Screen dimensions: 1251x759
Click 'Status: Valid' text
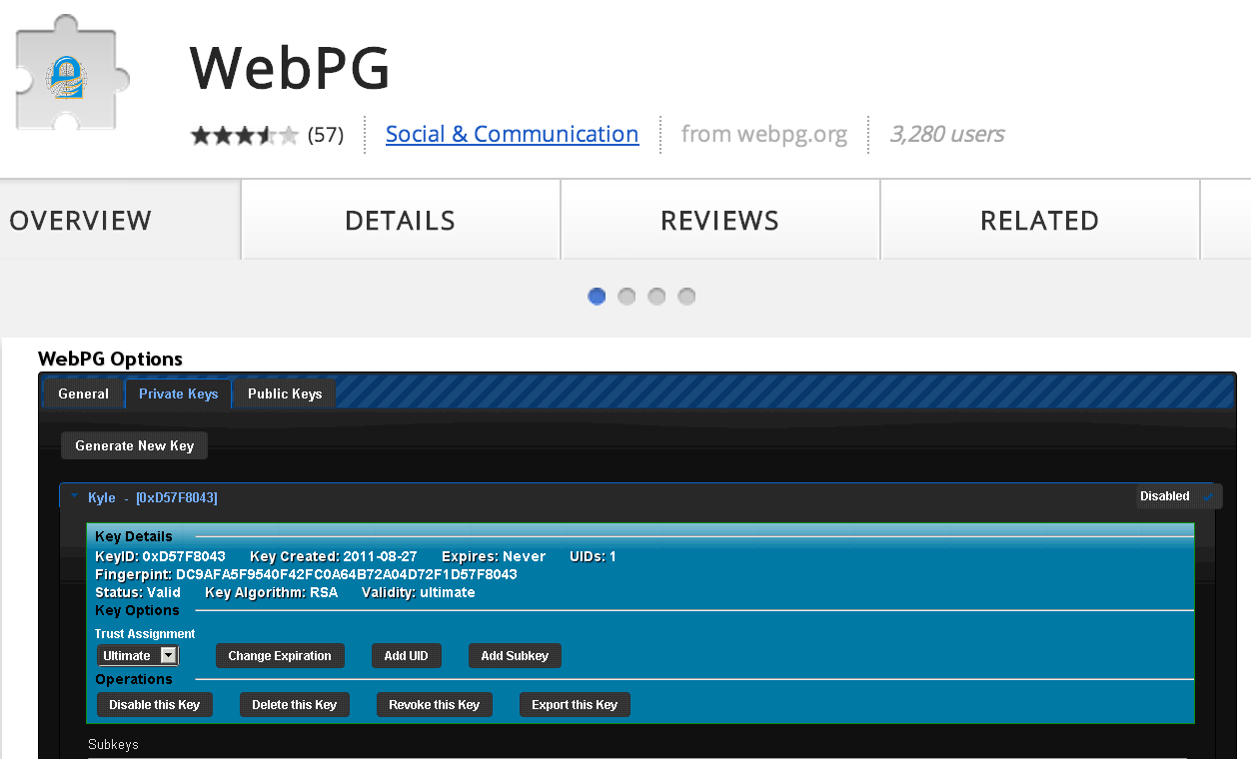pyautogui.click(x=138, y=592)
